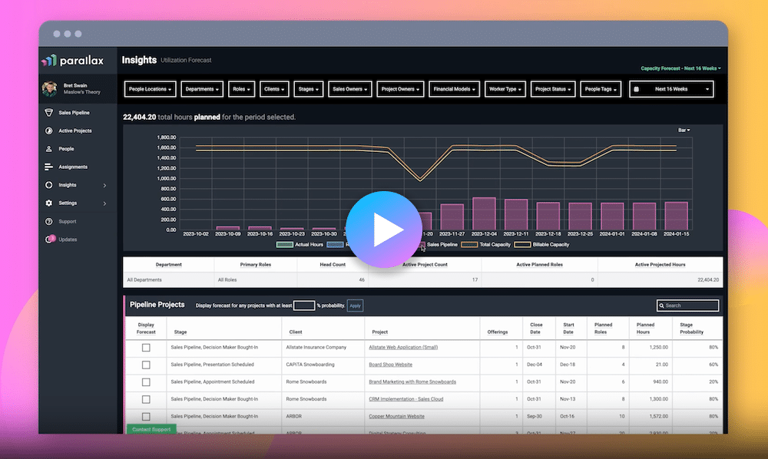Sort pipeline table by Stage column header

point(180,332)
